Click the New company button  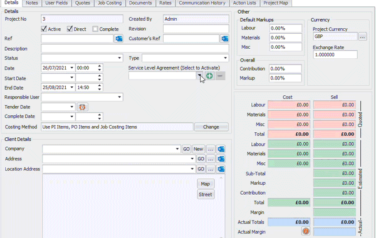[x=198, y=149]
